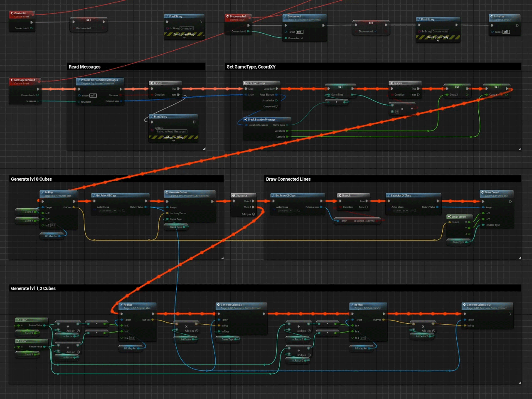Expand the Failed to Read Messages Print String node
The width and height of the screenshot is (532, 399).
click(174, 141)
